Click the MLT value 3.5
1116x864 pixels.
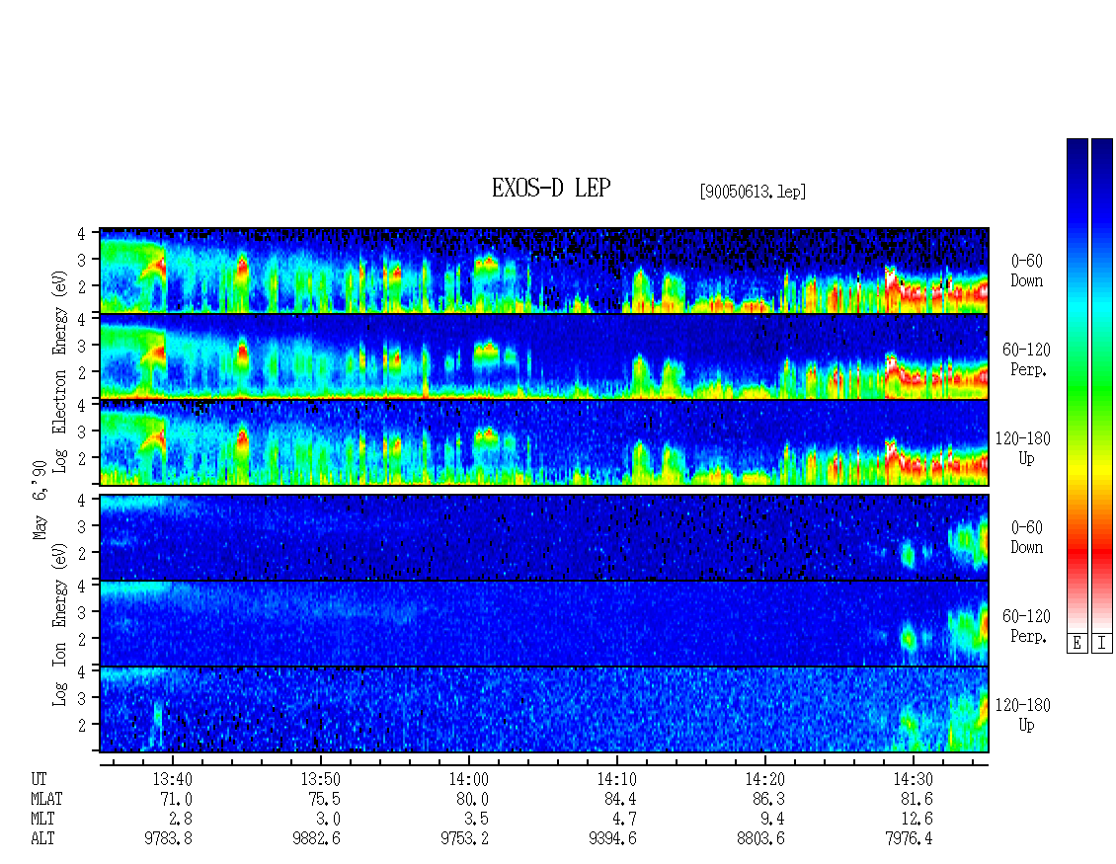click(477, 819)
